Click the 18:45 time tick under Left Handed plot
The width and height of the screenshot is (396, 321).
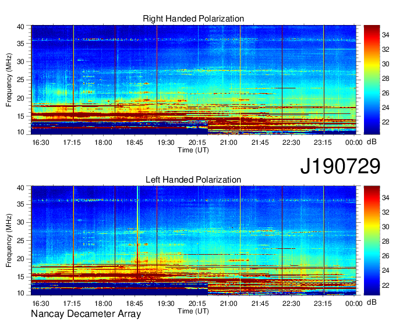[x=135, y=304]
